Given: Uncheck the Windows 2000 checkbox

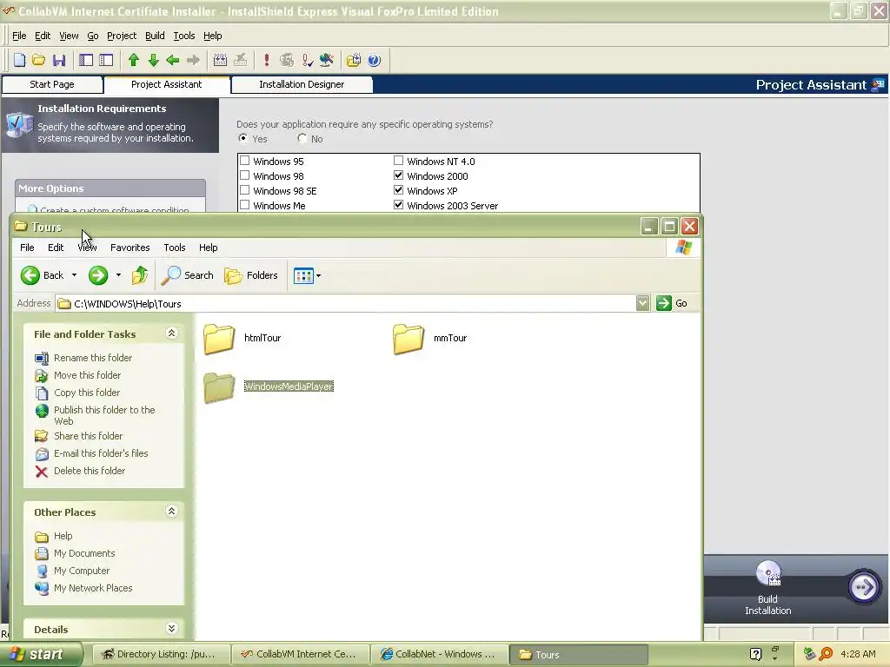Looking at the screenshot, I should click(398, 175).
